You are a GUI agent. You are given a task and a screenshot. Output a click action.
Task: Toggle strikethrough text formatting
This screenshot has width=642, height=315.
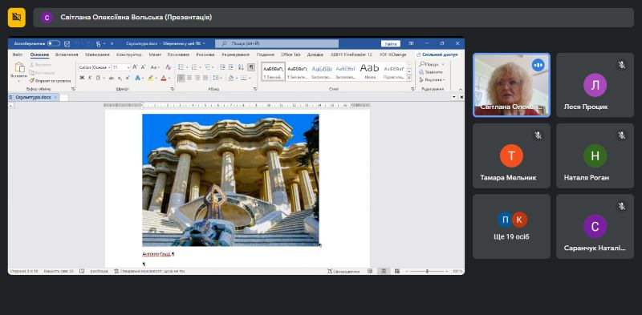[x=112, y=78]
